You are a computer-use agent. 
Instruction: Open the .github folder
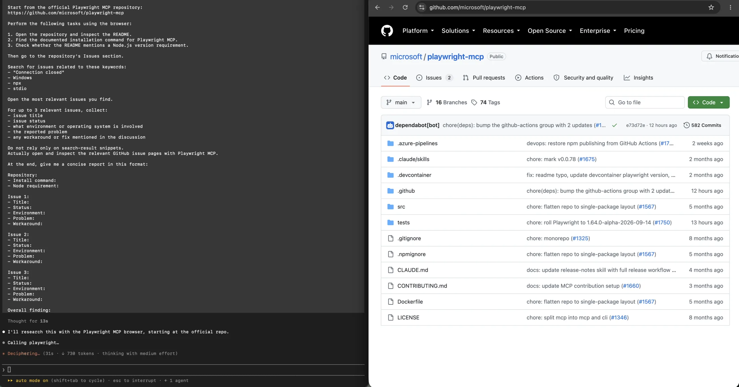coord(406,191)
